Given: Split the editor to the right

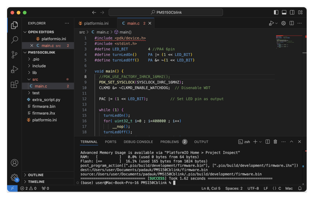Looking at the screenshot, I should click(291, 23).
